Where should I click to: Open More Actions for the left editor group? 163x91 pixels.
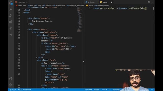[81, 2]
